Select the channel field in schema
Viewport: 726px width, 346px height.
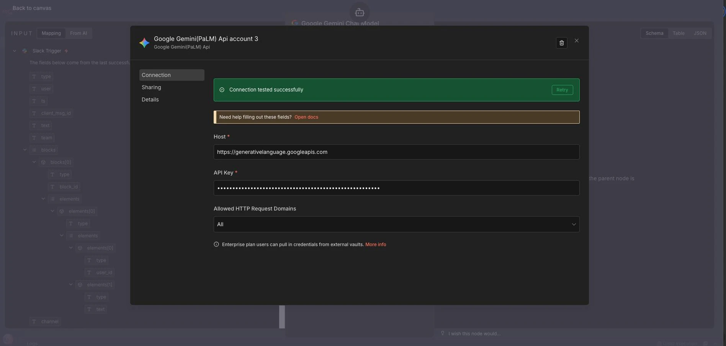click(x=45, y=322)
